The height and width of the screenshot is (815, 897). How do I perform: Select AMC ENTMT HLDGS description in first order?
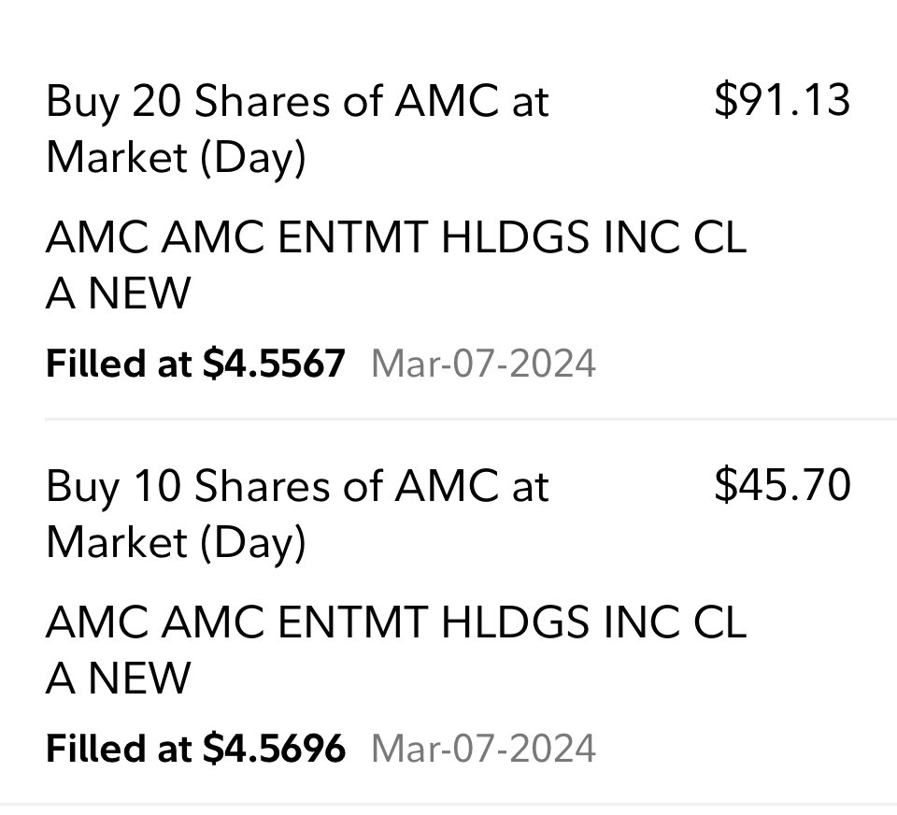coord(396,265)
